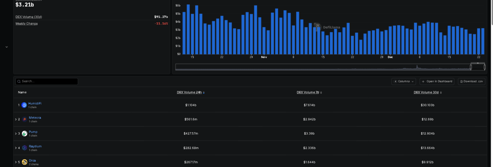
Task: Click the HumidiFi protocol logo icon
Action: coord(24,105)
